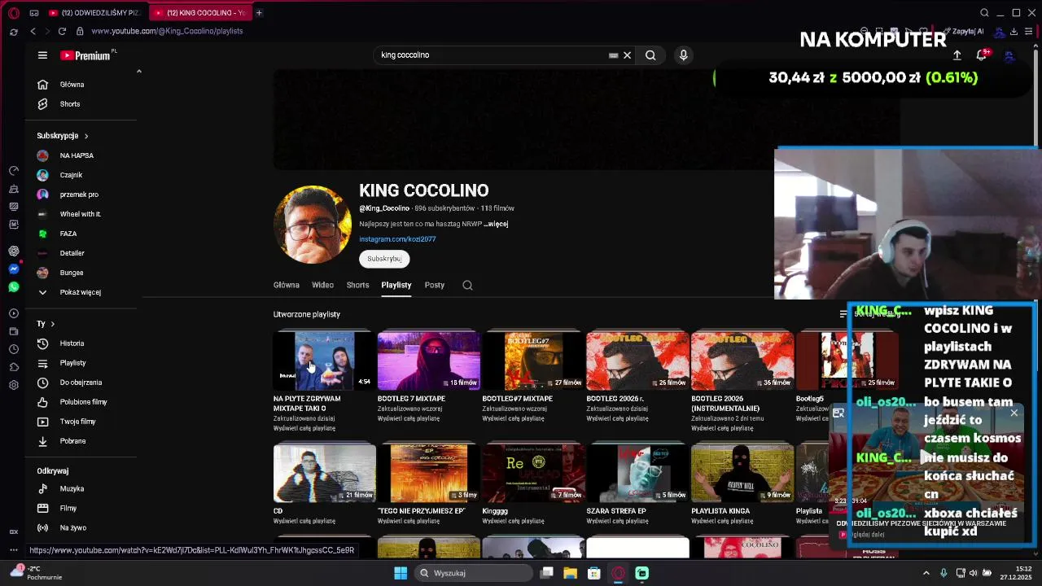Close the mini player popup
The width and height of the screenshot is (1042, 586).
(x=1014, y=413)
